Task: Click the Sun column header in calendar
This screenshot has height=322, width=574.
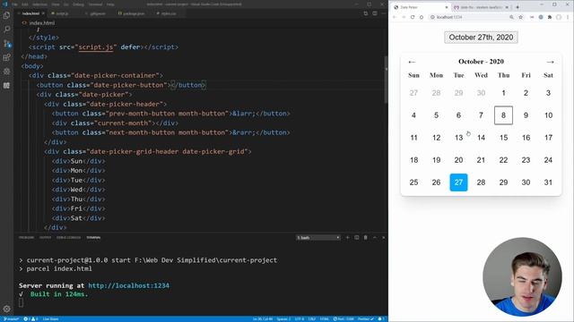Action: tap(413, 75)
